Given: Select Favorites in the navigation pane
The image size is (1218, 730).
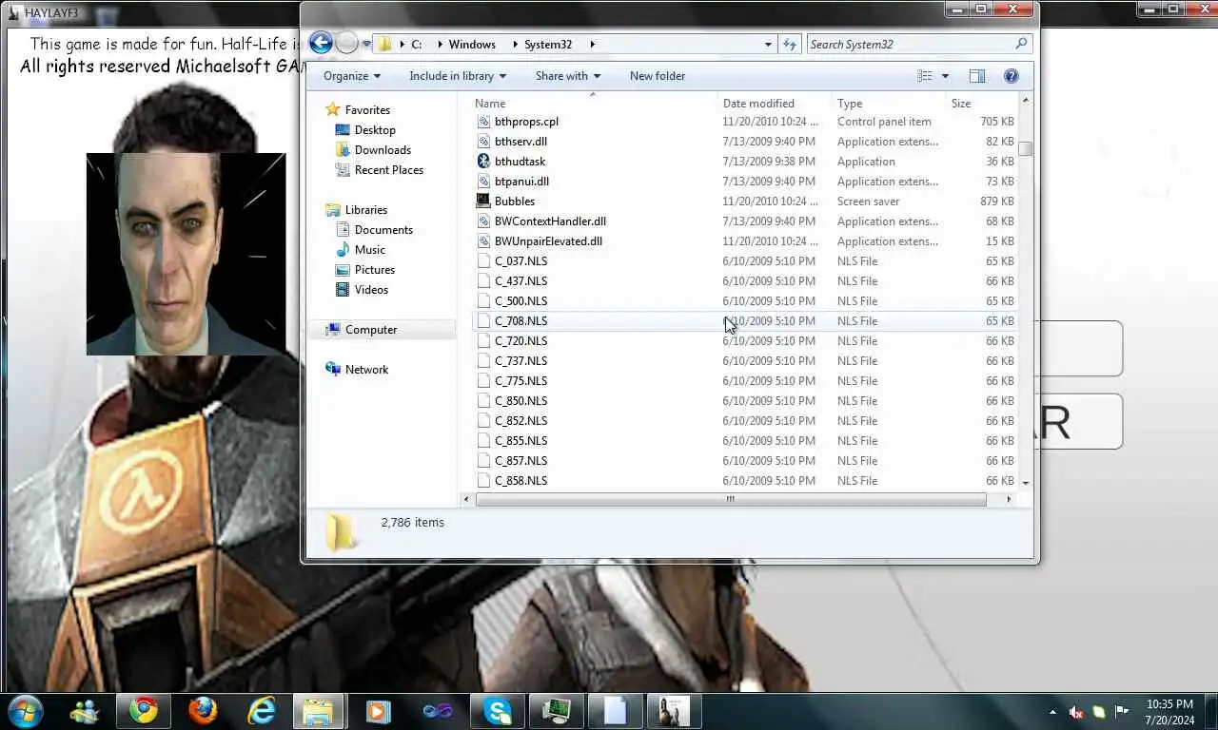Looking at the screenshot, I should point(367,110).
